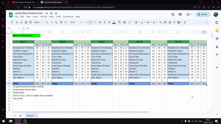
Task: Open text rotation dropdown
Action: click(x=155, y=22)
